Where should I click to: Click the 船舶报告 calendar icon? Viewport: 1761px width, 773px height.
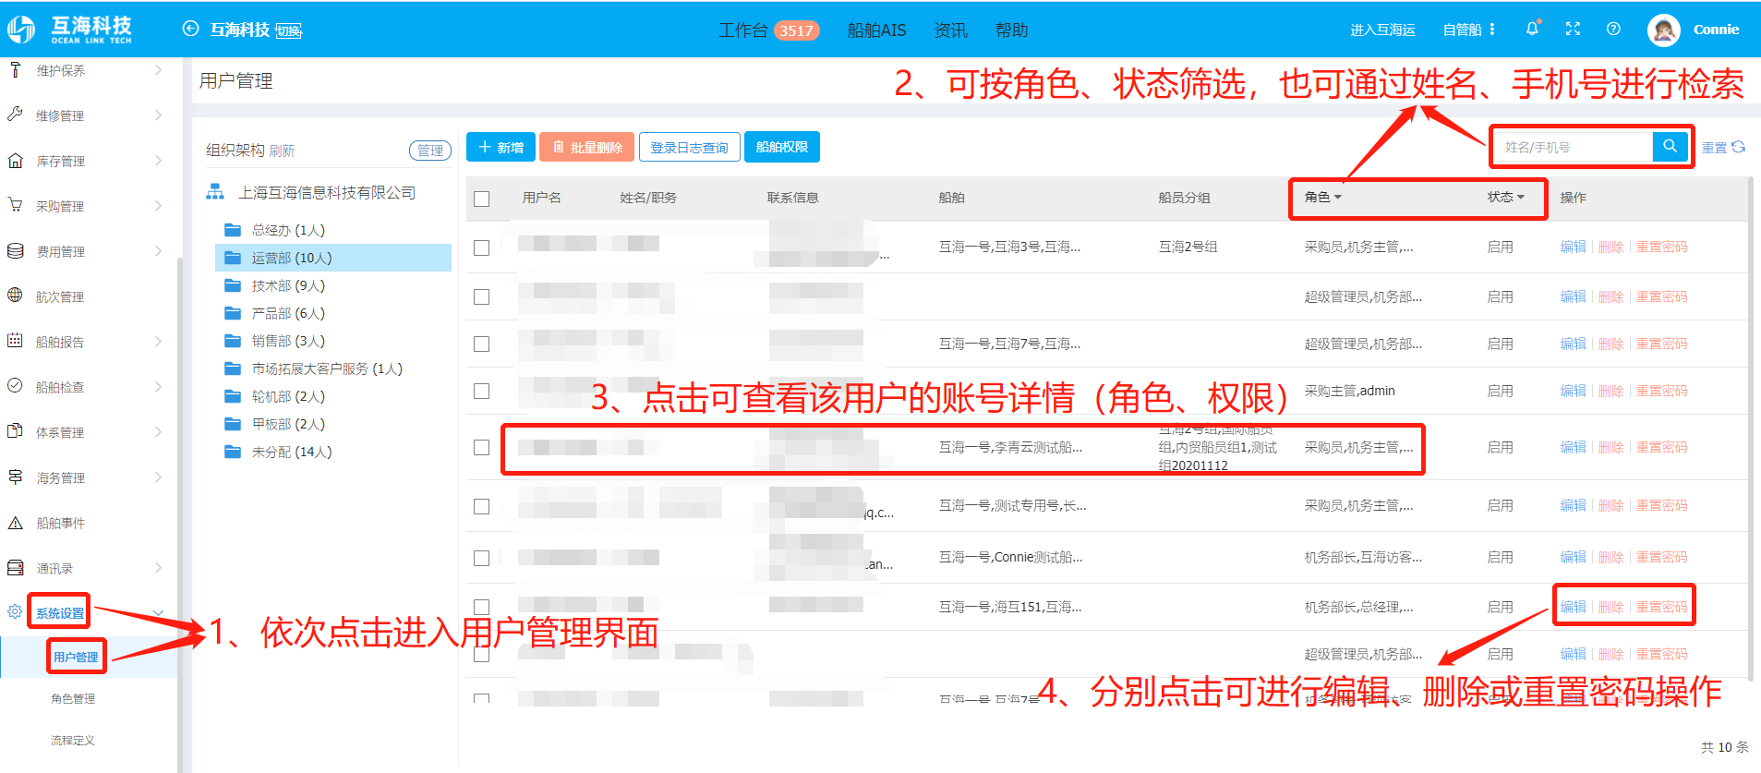point(15,341)
